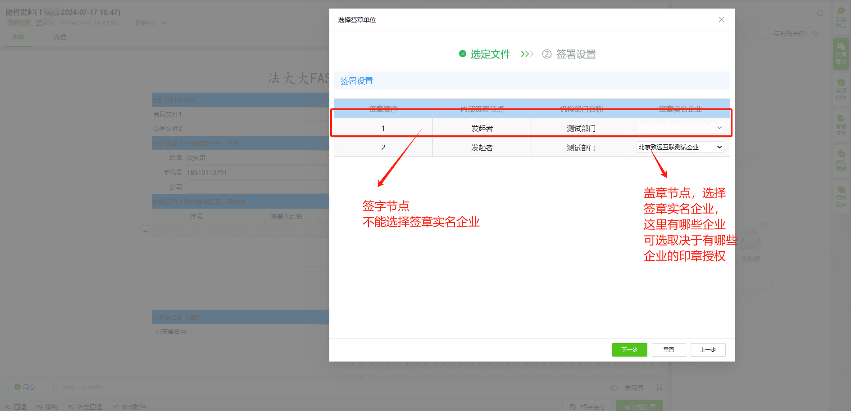Open the 常用语 common phrases link

point(634,388)
